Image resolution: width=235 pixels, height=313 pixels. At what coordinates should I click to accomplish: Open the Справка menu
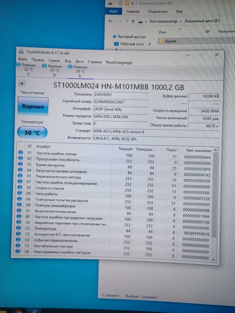tap(94, 62)
